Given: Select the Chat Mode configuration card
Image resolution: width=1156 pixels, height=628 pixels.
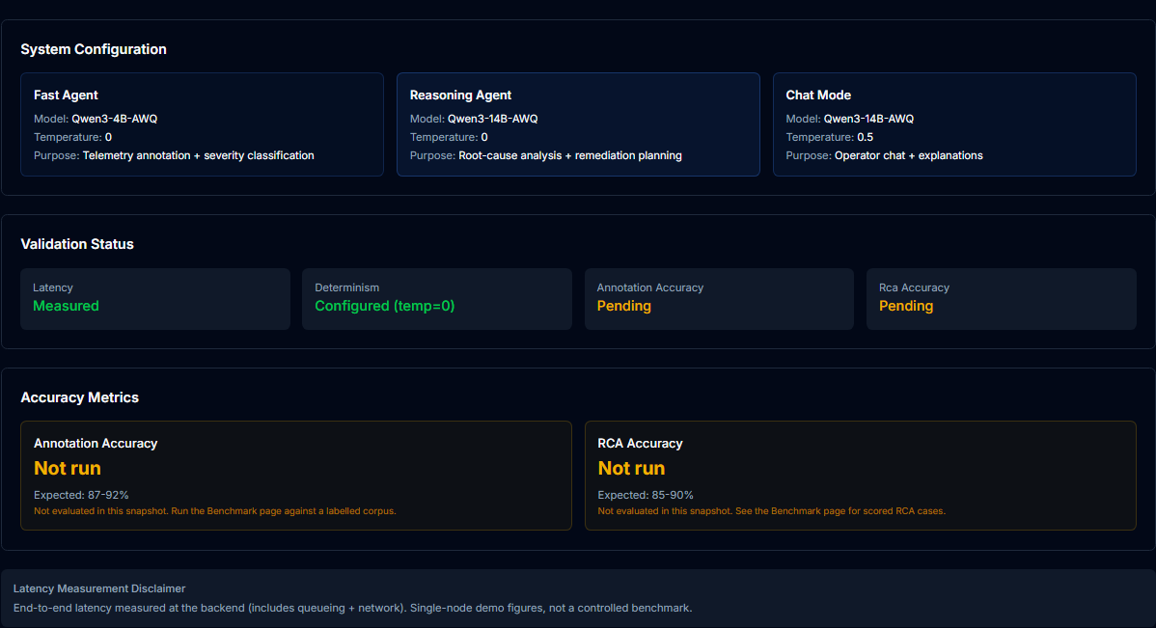Looking at the screenshot, I should coord(954,124).
